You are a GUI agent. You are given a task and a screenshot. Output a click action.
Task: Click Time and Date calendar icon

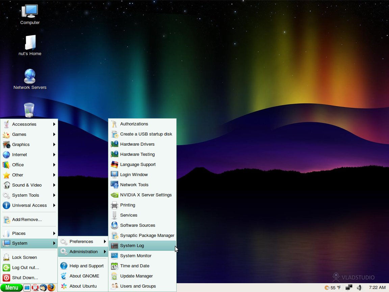(114, 266)
